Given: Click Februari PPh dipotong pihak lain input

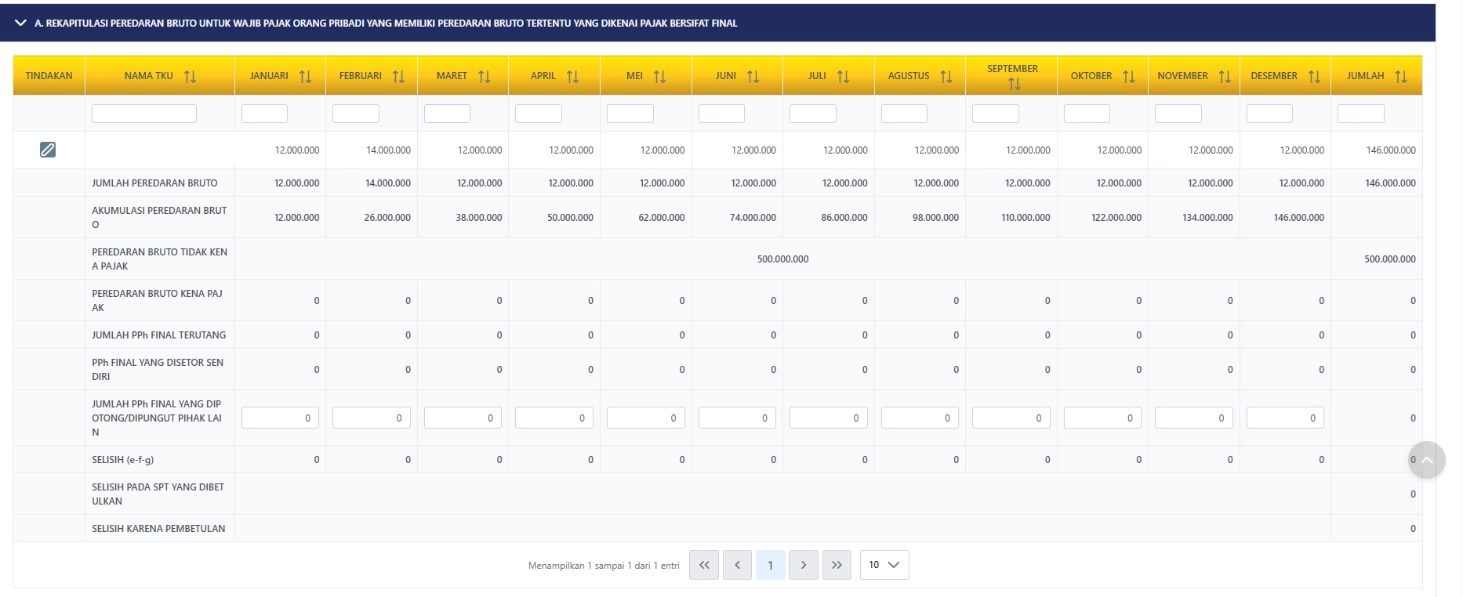Looking at the screenshot, I should click(x=372, y=418).
